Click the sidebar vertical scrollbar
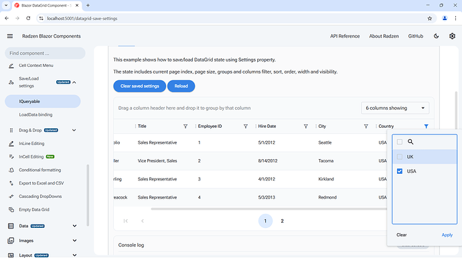 point(88,195)
